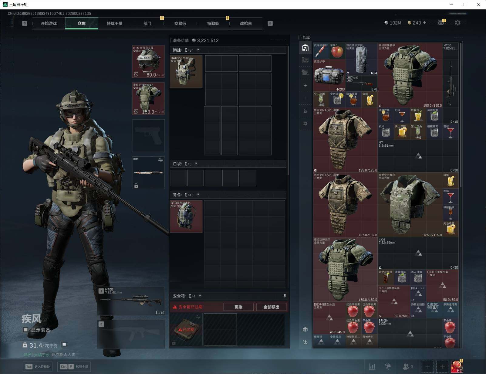Open settings gear in top bar

pyautogui.click(x=457, y=23)
